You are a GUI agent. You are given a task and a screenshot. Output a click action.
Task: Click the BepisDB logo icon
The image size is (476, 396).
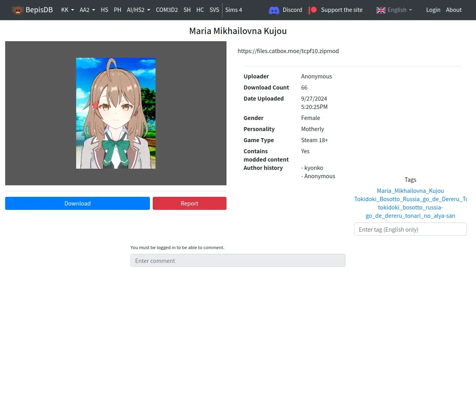click(x=17, y=10)
